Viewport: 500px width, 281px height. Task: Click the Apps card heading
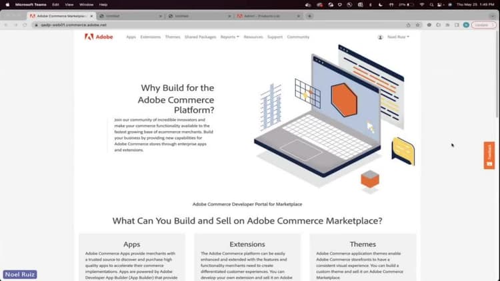click(132, 244)
